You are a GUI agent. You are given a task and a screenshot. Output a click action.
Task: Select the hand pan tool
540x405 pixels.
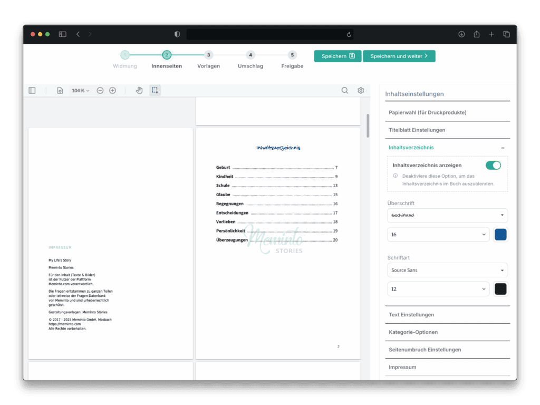pyautogui.click(x=139, y=91)
